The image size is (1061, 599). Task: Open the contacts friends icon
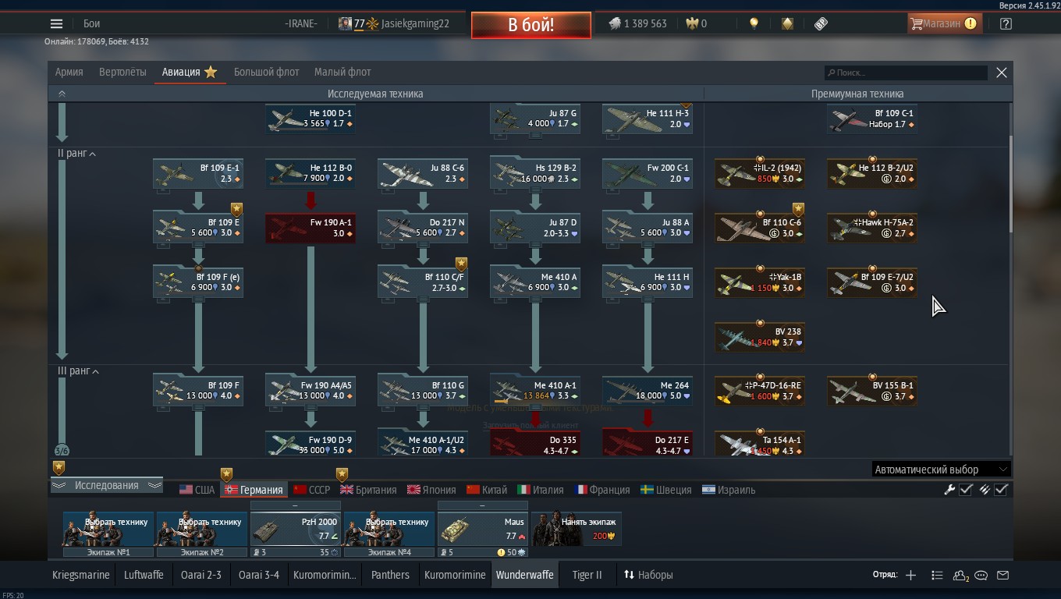tap(960, 576)
